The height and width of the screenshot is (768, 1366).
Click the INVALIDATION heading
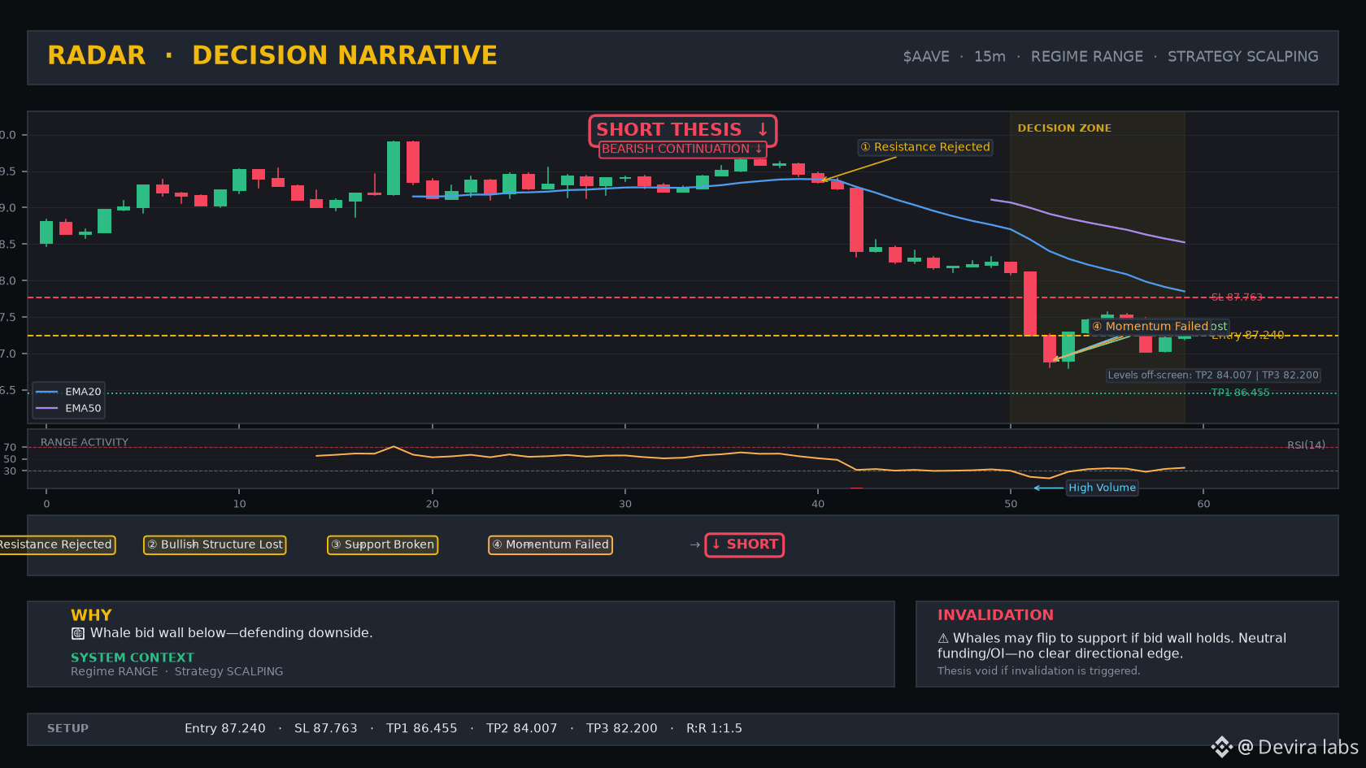pos(995,615)
